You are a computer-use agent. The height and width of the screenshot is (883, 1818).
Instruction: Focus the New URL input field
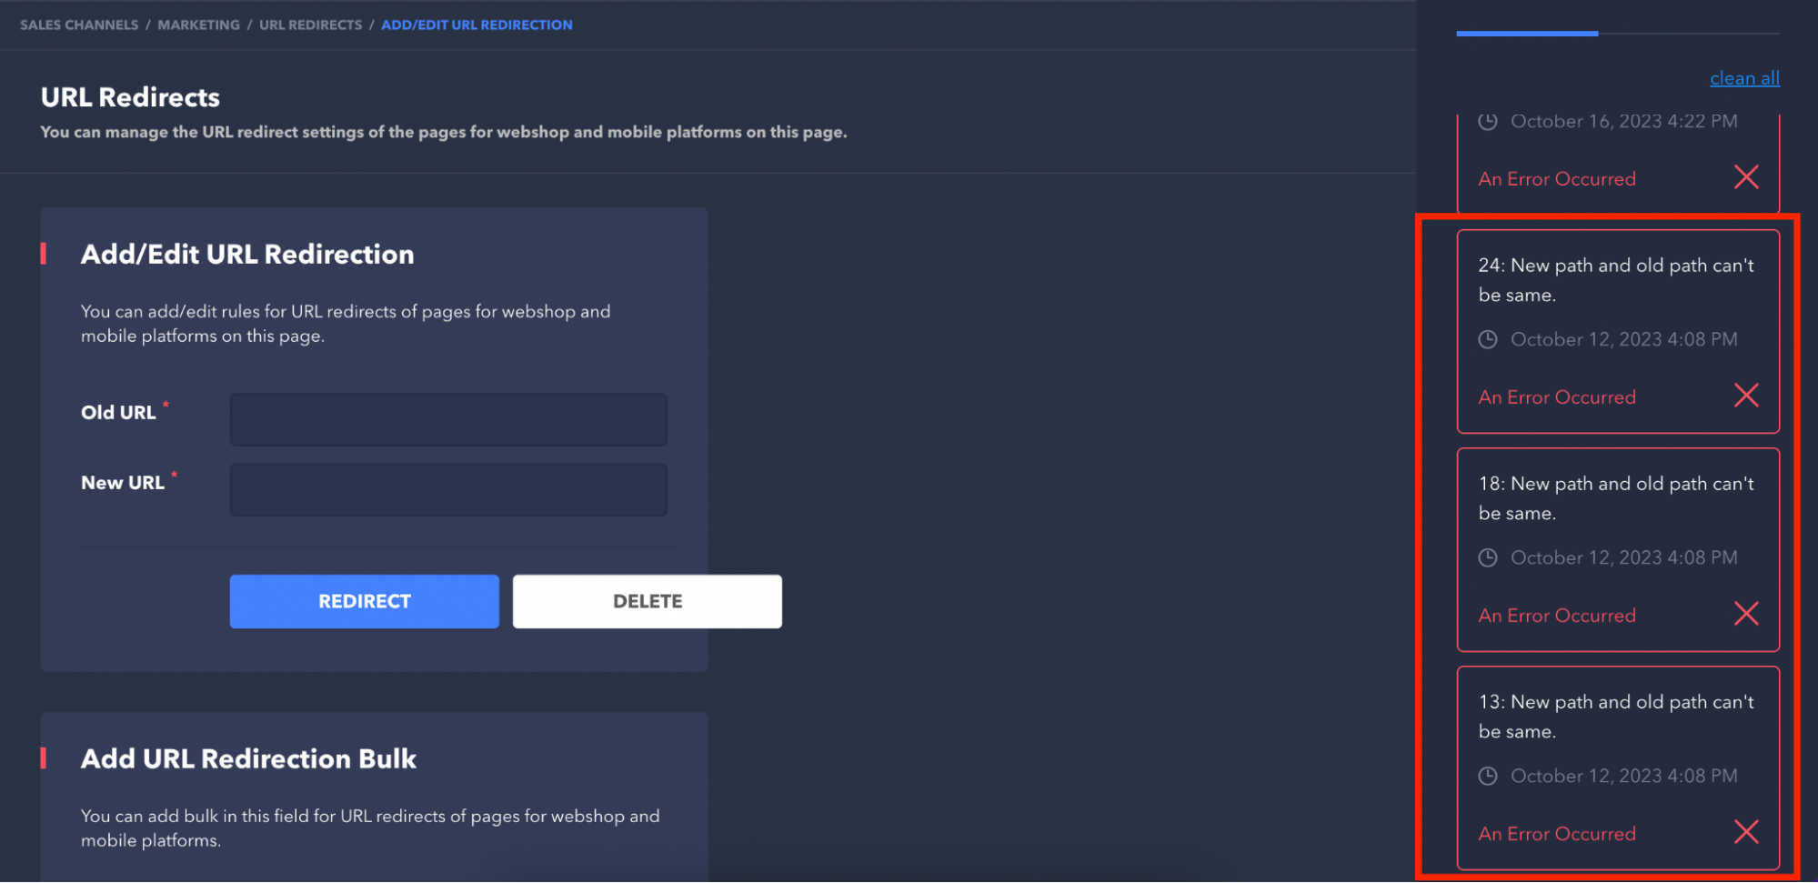coord(448,489)
